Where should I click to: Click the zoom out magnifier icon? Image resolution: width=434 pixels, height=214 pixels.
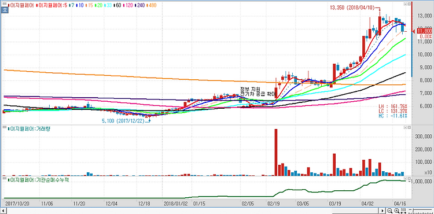tap(389, 211)
